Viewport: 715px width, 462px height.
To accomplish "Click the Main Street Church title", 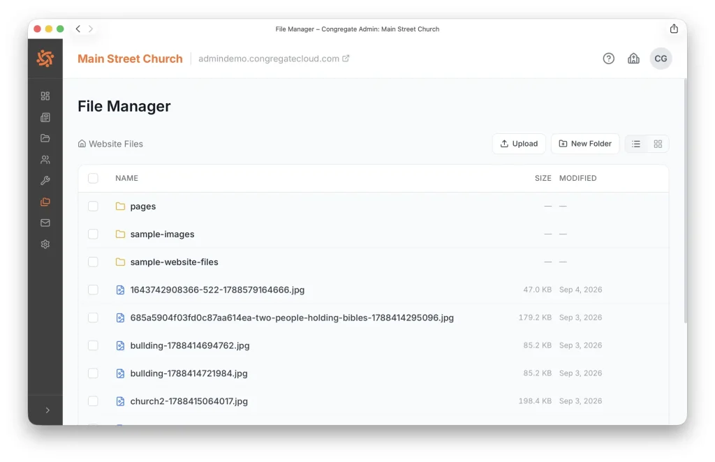I will 130,59.
